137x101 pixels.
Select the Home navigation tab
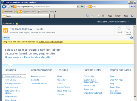6,38
